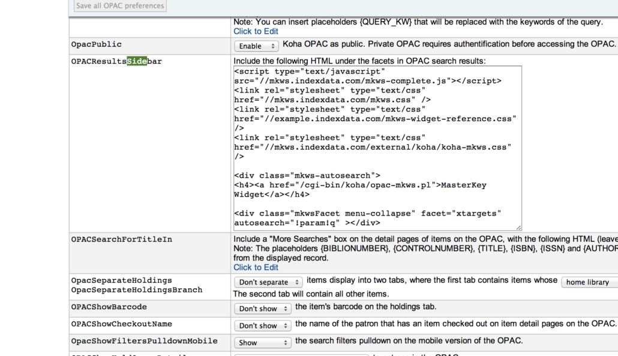Click the mkws-complete.js script source line
This screenshot has height=356, width=618.
tap(368, 81)
